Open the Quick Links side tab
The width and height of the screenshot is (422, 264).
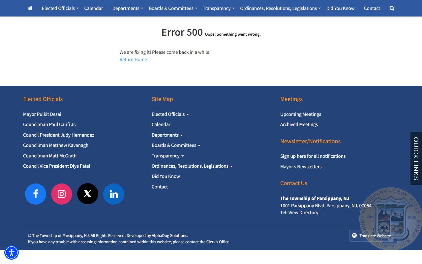click(x=416, y=158)
